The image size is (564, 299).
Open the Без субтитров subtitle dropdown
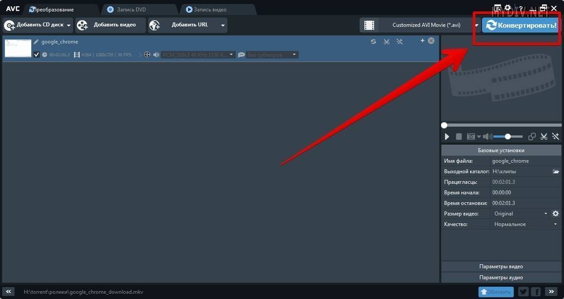272,55
